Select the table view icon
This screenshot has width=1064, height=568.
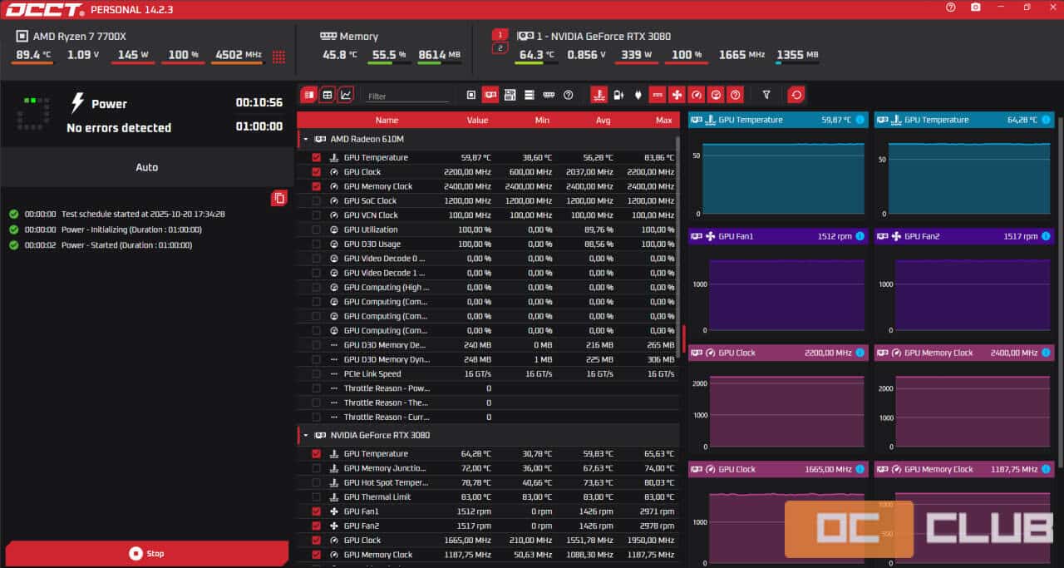pyautogui.click(x=328, y=95)
